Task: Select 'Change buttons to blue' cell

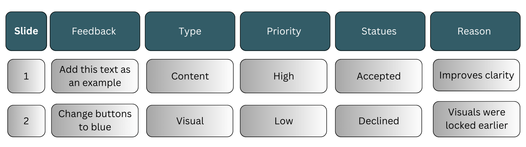Action: coord(95,120)
